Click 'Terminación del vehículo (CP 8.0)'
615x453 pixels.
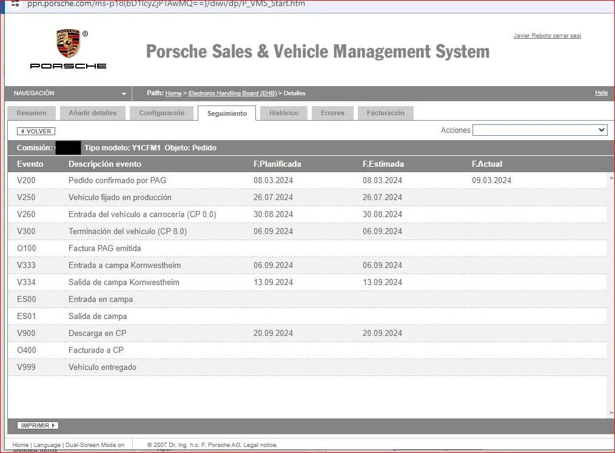127,232
